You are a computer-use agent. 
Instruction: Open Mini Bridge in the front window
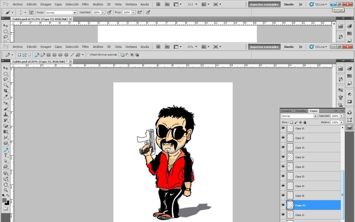click(x=167, y=47)
